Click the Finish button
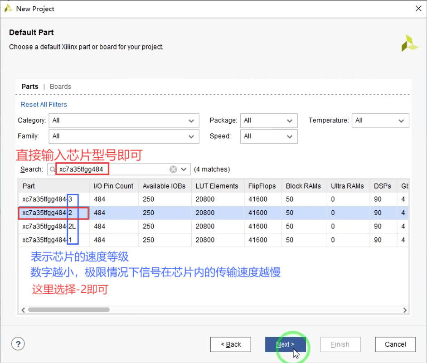This screenshot has width=427, height=363. click(x=340, y=344)
